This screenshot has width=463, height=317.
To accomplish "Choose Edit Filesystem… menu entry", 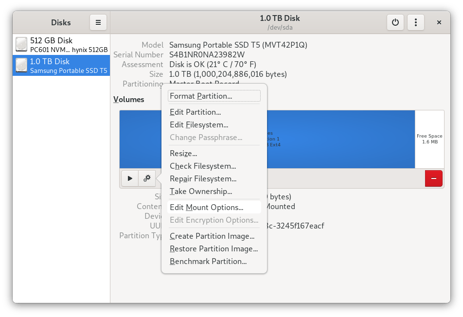I will point(214,125).
